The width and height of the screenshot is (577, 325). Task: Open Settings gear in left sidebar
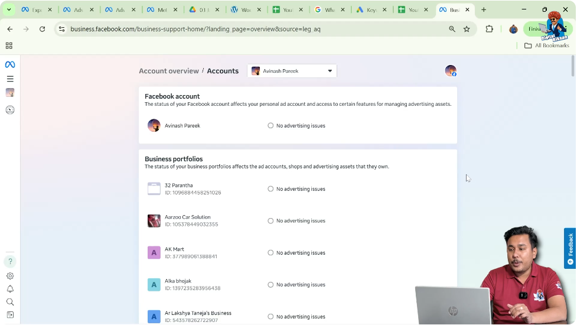pyautogui.click(x=10, y=276)
